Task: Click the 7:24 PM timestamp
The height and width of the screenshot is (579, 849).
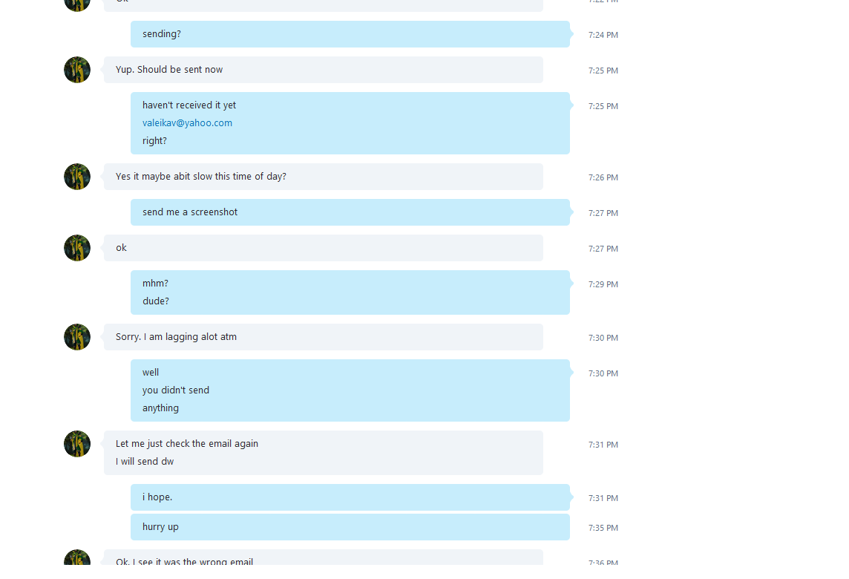Action: point(603,35)
